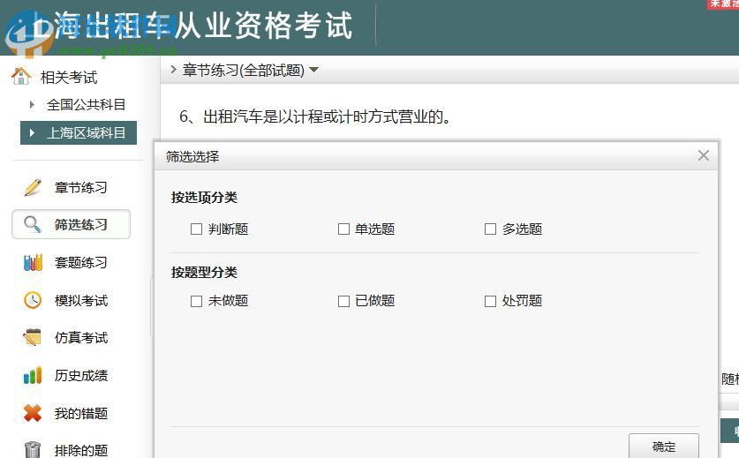Expand the 全国公共科目 tree arrow
This screenshot has width=739, height=458.
pyautogui.click(x=32, y=105)
